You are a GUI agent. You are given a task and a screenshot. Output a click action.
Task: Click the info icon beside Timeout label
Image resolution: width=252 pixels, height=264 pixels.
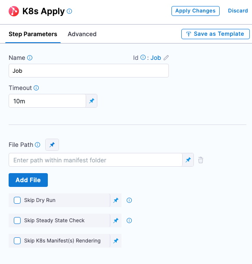pyautogui.click(x=36, y=88)
